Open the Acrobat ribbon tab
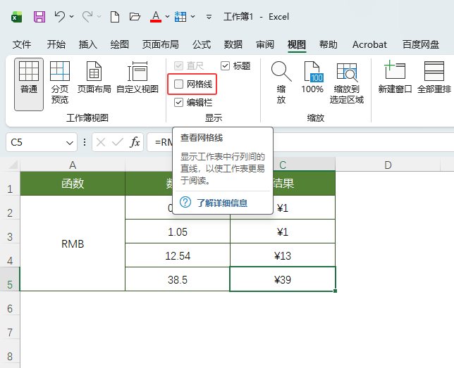454x368 pixels. coord(369,44)
